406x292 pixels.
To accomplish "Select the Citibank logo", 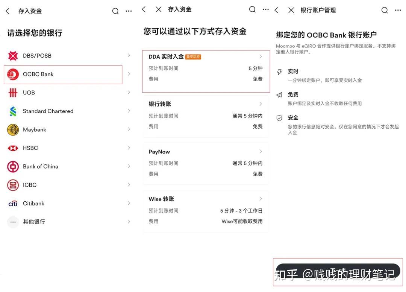I will tap(13, 203).
